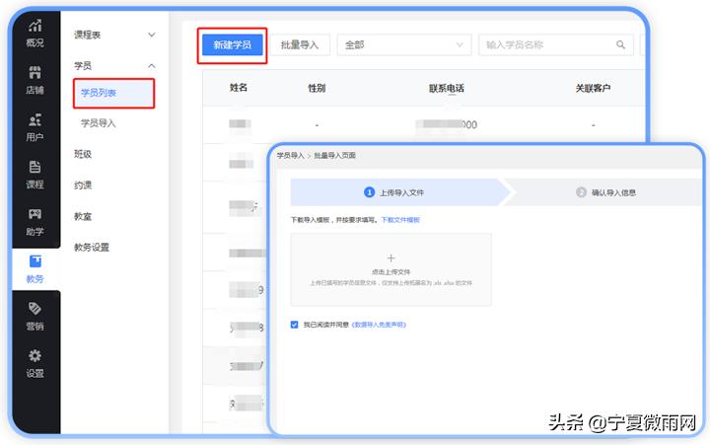Click the 批量导入 button
The width and height of the screenshot is (710, 445).
coord(300,44)
